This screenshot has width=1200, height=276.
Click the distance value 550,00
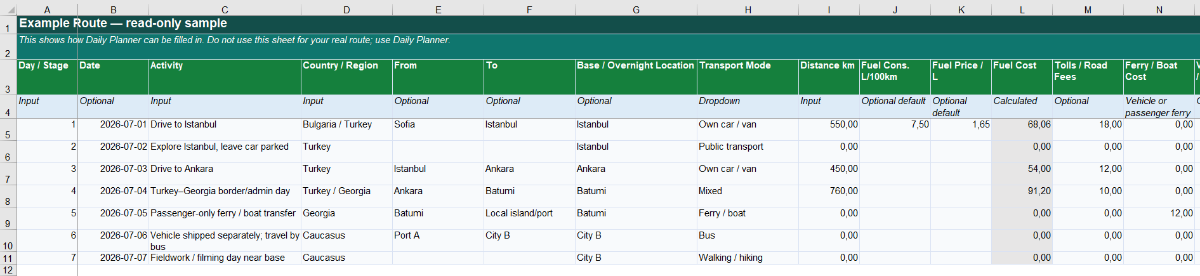(829, 129)
